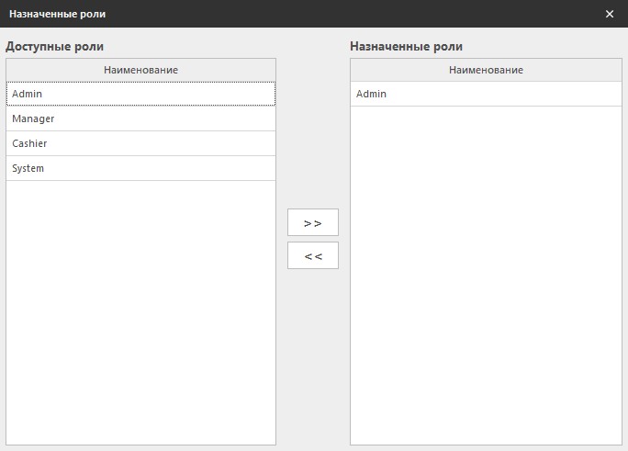This screenshot has height=451, width=628.
Task: Click empty space below Admin in assigned list
Action: click(x=486, y=276)
